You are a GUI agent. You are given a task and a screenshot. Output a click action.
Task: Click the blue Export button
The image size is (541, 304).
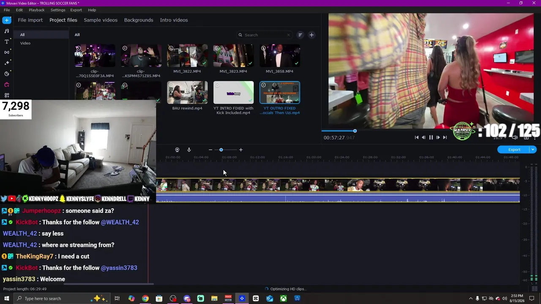[x=514, y=149]
